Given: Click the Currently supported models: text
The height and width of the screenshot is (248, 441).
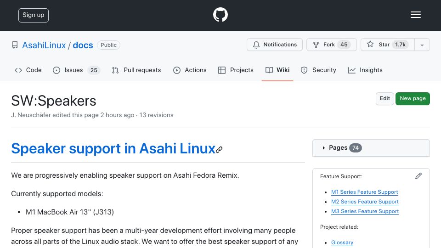Looking at the screenshot, I should point(57,194).
